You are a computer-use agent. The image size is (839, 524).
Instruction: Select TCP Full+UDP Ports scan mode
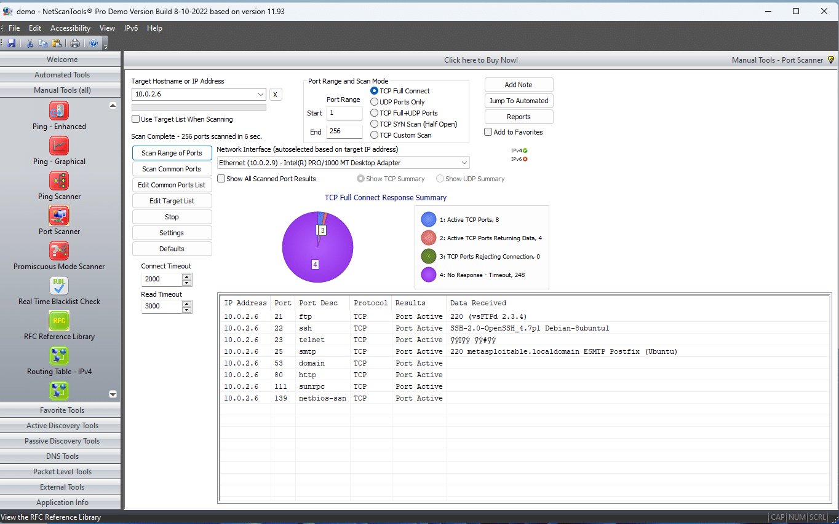(x=374, y=113)
